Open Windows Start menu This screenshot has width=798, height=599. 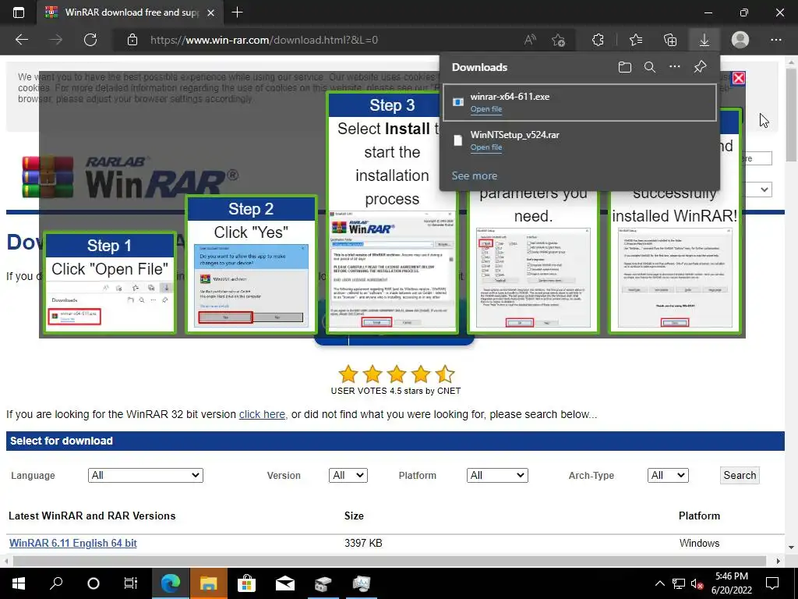tap(19, 583)
